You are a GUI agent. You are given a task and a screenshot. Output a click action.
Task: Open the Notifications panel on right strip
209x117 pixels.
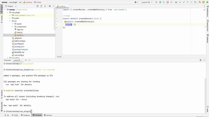pos(208,11)
